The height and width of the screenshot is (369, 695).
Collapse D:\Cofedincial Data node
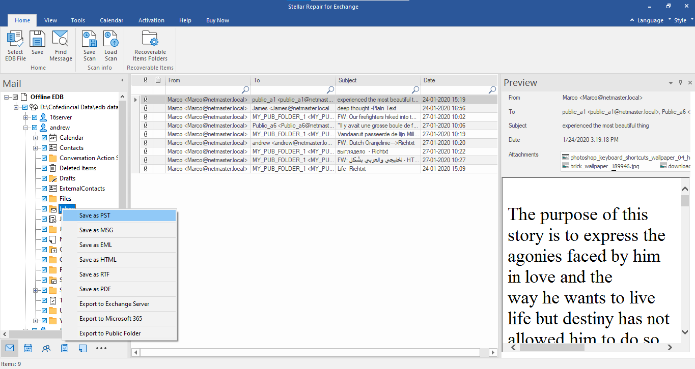pyautogui.click(x=16, y=107)
